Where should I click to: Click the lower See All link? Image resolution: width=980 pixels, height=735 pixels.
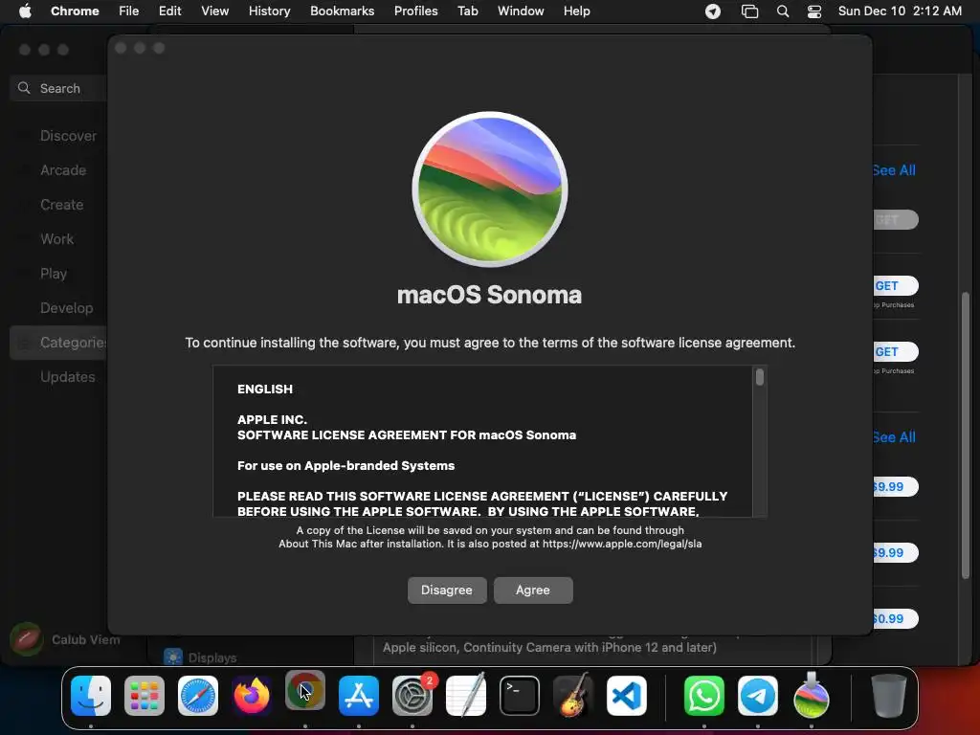(894, 436)
